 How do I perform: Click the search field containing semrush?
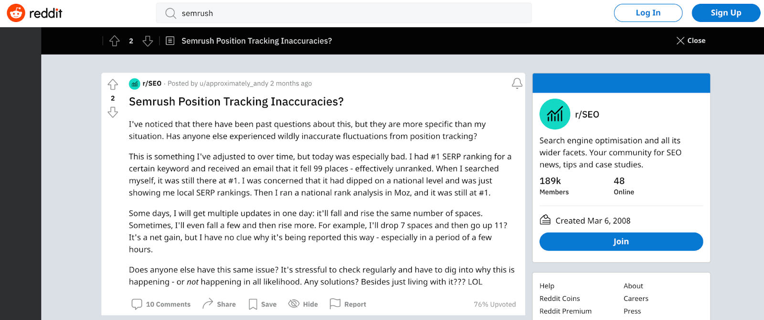pos(344,13)
